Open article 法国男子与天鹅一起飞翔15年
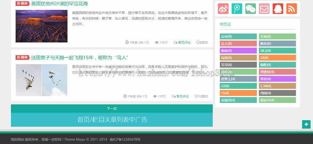The width and height of the screenshot is (313, 144). [x=79, y=58]
